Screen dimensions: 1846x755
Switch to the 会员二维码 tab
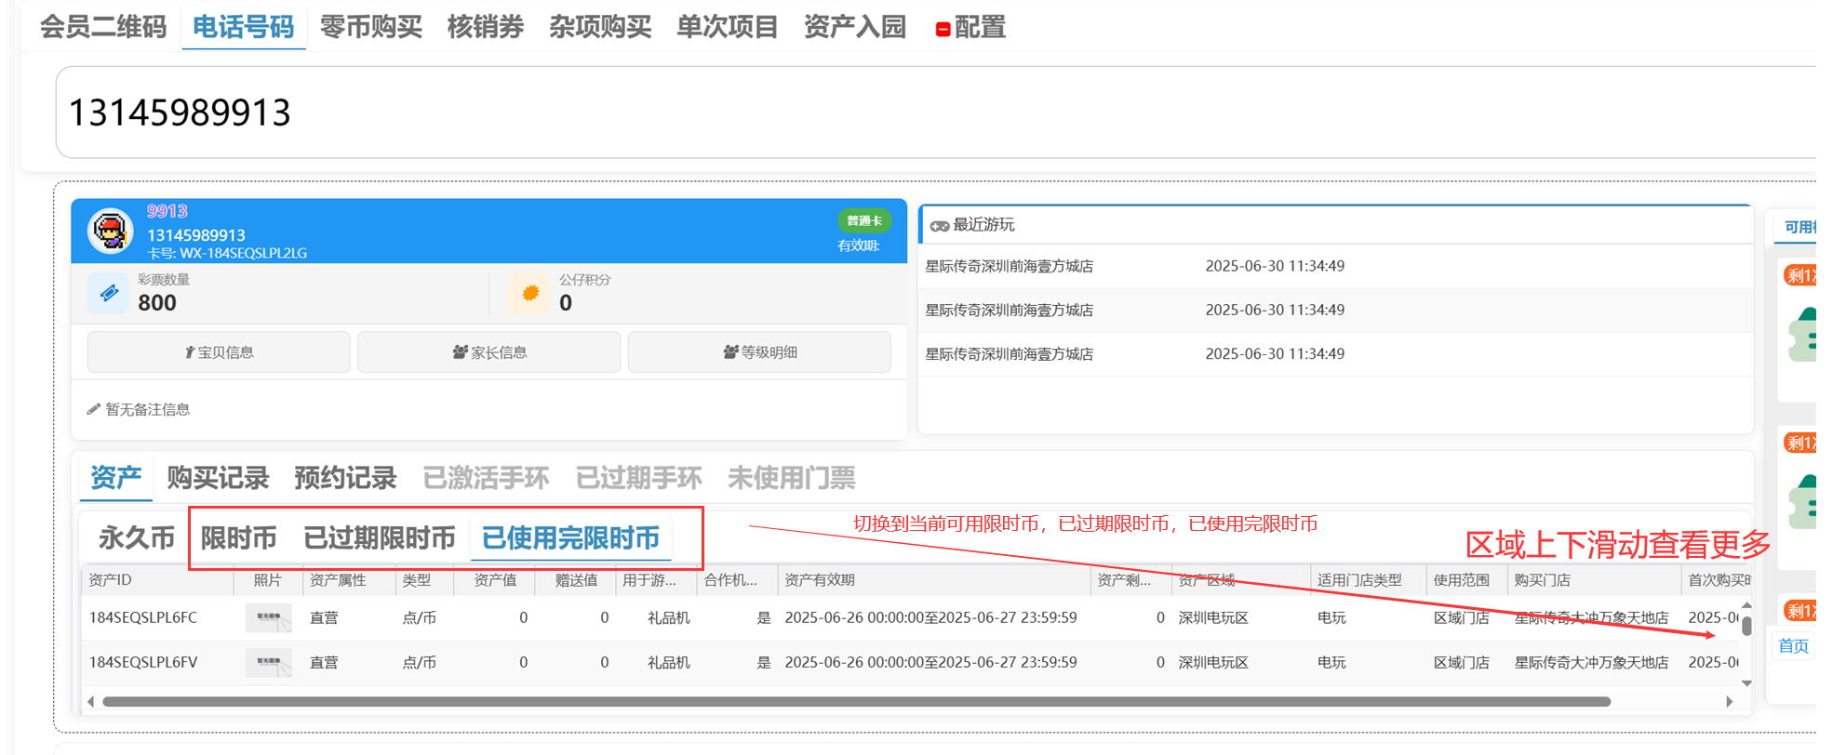point(103,27)
